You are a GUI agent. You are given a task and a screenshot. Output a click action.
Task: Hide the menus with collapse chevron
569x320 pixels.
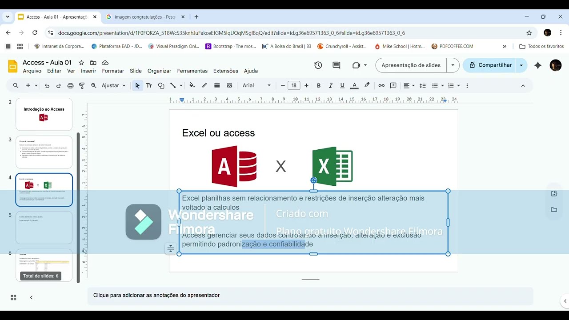tap(523, 85)
